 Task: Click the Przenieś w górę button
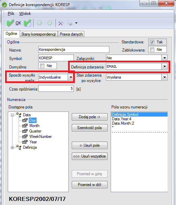[90, 174]
